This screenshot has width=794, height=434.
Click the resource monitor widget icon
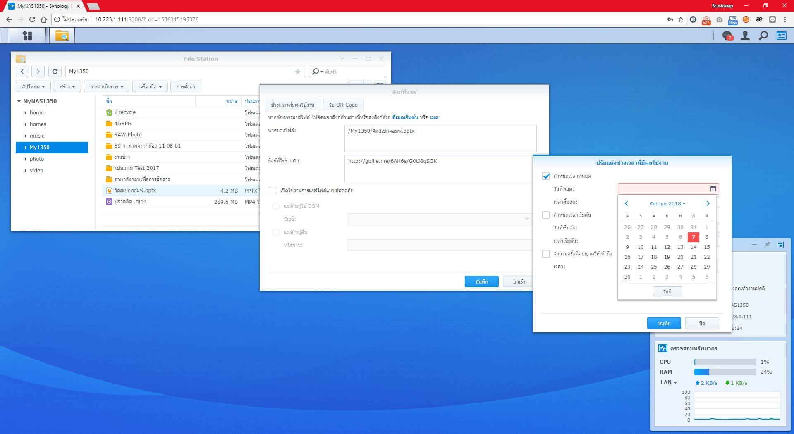pos(663,348)
